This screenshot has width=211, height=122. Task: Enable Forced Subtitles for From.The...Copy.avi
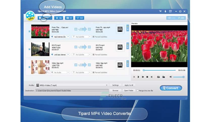point(93,37)
